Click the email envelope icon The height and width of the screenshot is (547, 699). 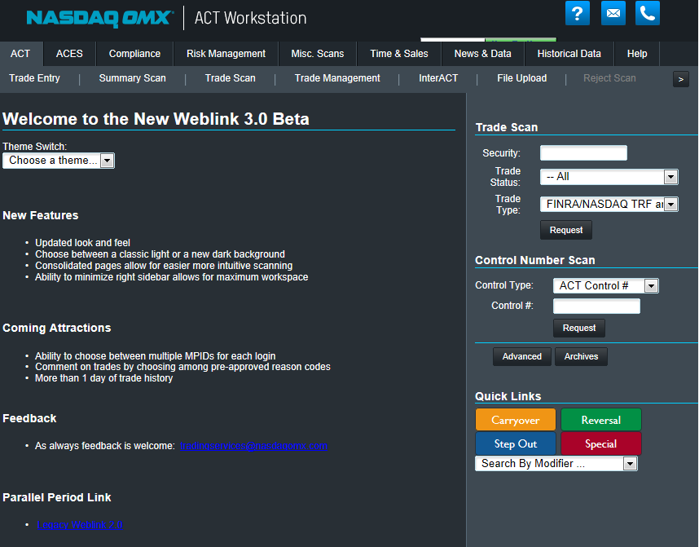click(613, 13)
